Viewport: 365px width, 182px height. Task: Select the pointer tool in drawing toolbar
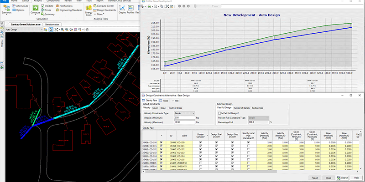click(51, 30)
